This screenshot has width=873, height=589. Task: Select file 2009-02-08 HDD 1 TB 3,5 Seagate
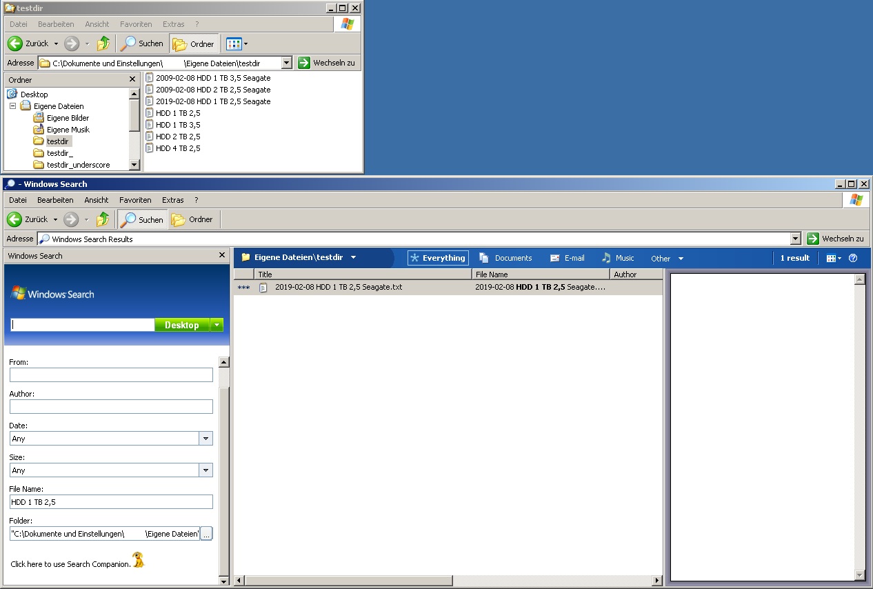coord(208,78)
